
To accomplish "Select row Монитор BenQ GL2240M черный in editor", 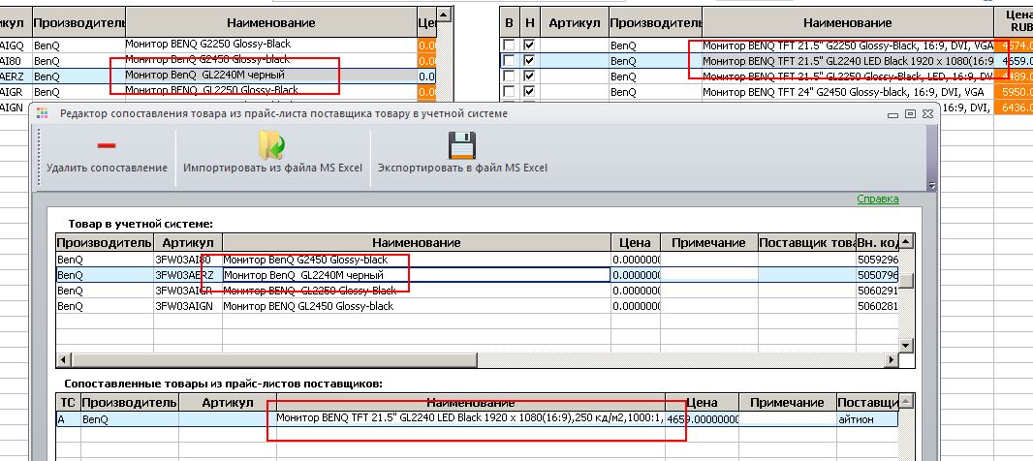I will point(417,275).
